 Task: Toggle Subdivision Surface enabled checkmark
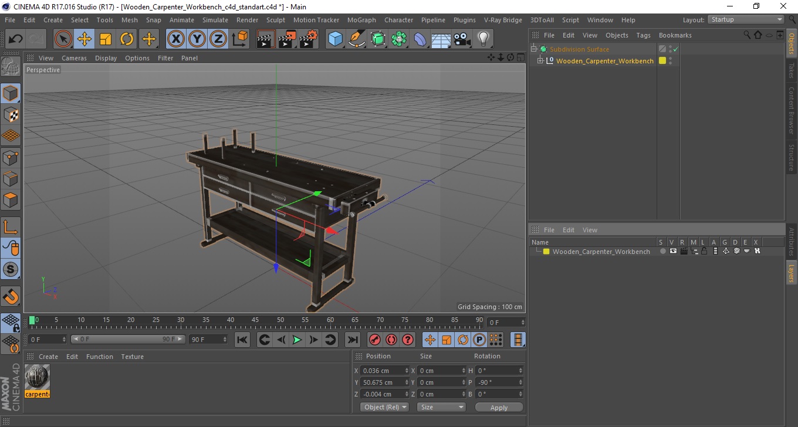676,49
